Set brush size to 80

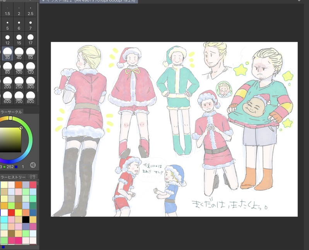[7, 68]
